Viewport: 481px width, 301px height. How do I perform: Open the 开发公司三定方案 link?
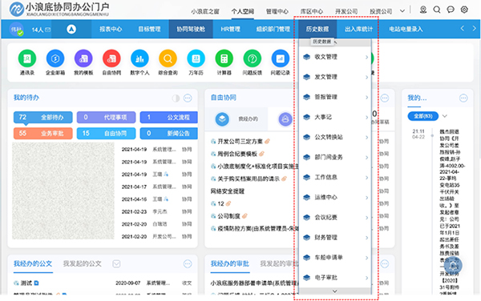click(240, 142)
